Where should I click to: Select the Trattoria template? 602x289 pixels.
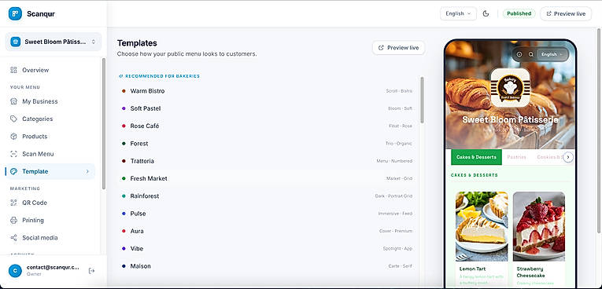268,161
